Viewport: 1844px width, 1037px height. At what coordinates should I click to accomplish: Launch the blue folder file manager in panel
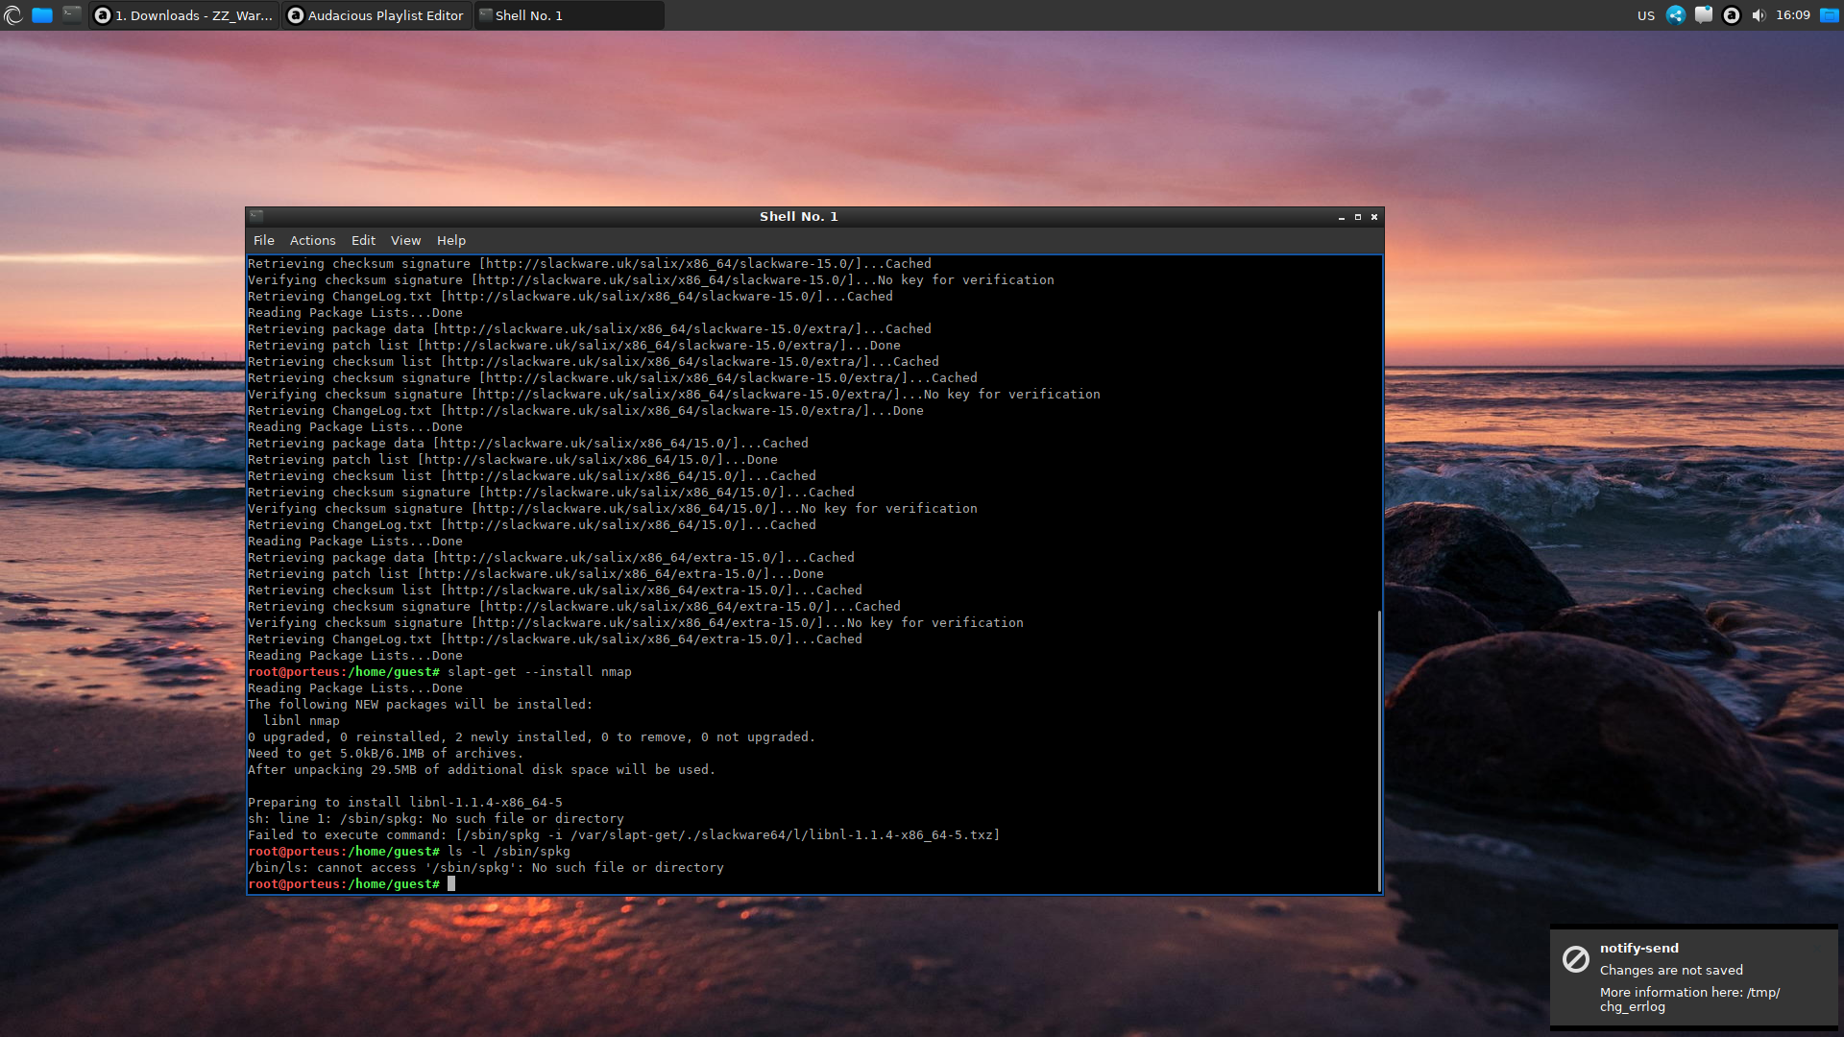[42, 15]
